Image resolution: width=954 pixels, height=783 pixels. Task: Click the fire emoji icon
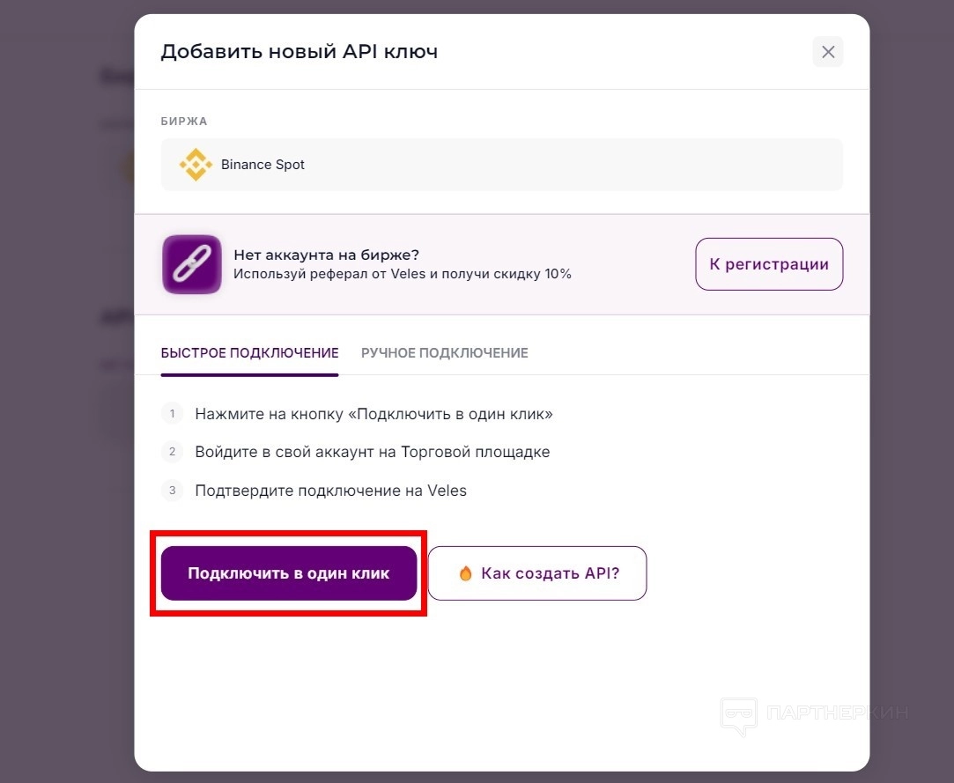(x=466, y=573)
